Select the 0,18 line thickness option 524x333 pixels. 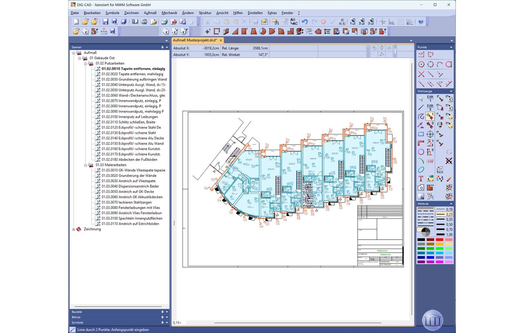pos(444,209)
